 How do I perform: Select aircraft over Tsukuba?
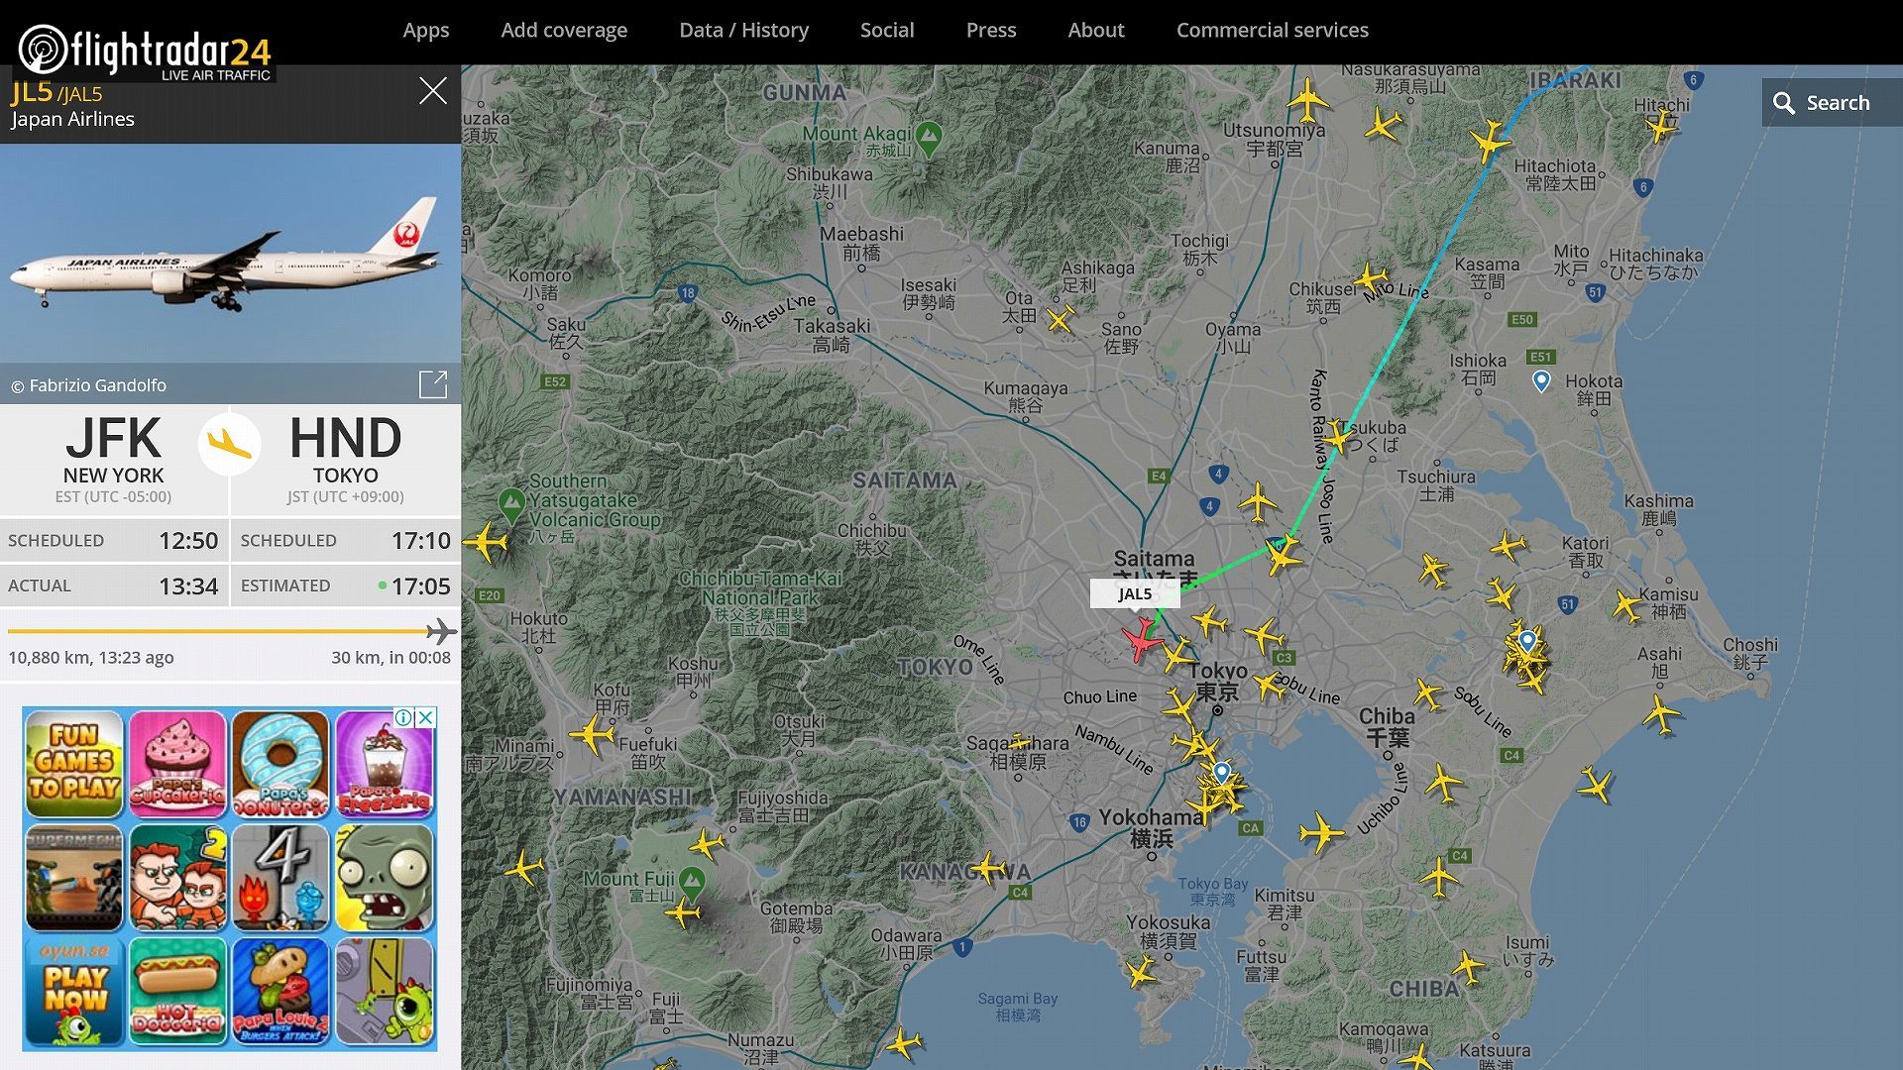pyautogui.click(x=1338, y=437)
